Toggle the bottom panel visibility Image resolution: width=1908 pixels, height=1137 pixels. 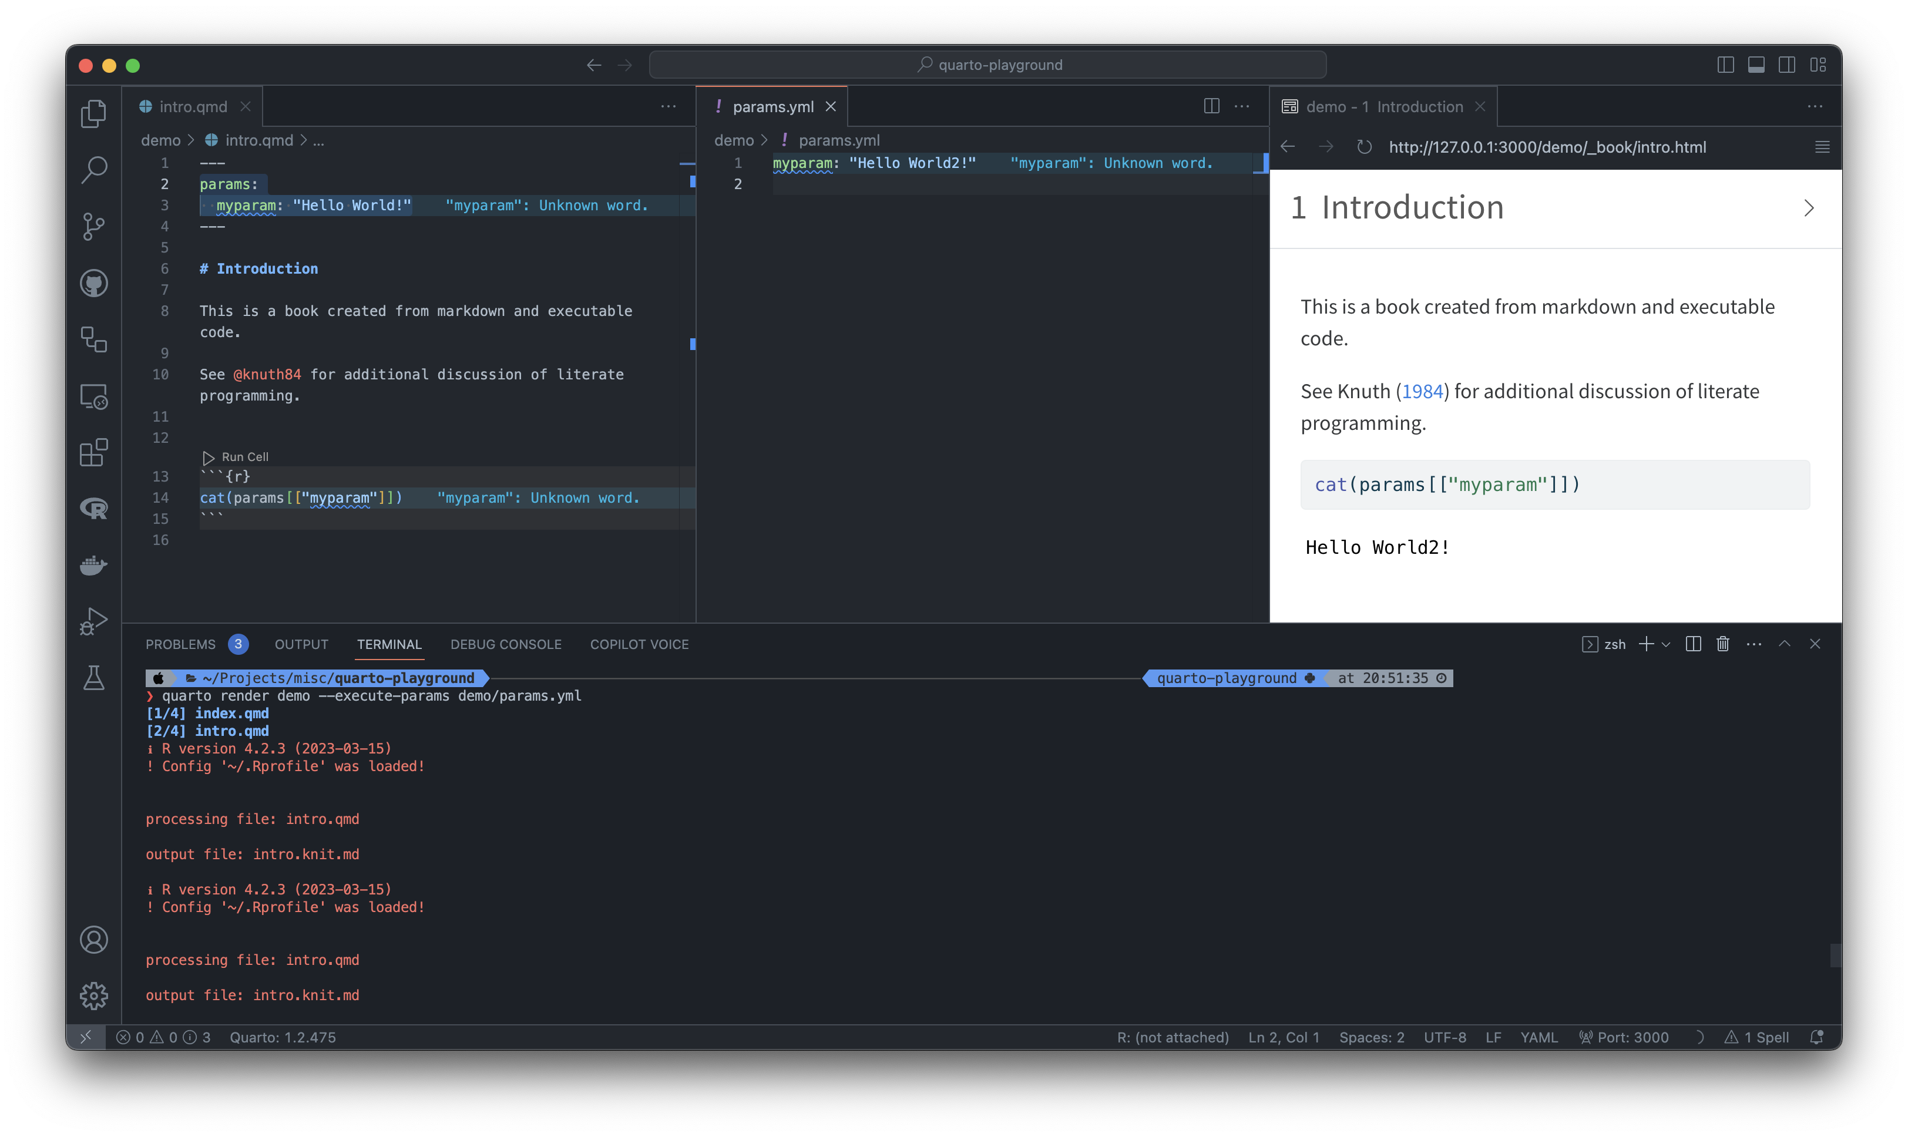coord(1756,65)
